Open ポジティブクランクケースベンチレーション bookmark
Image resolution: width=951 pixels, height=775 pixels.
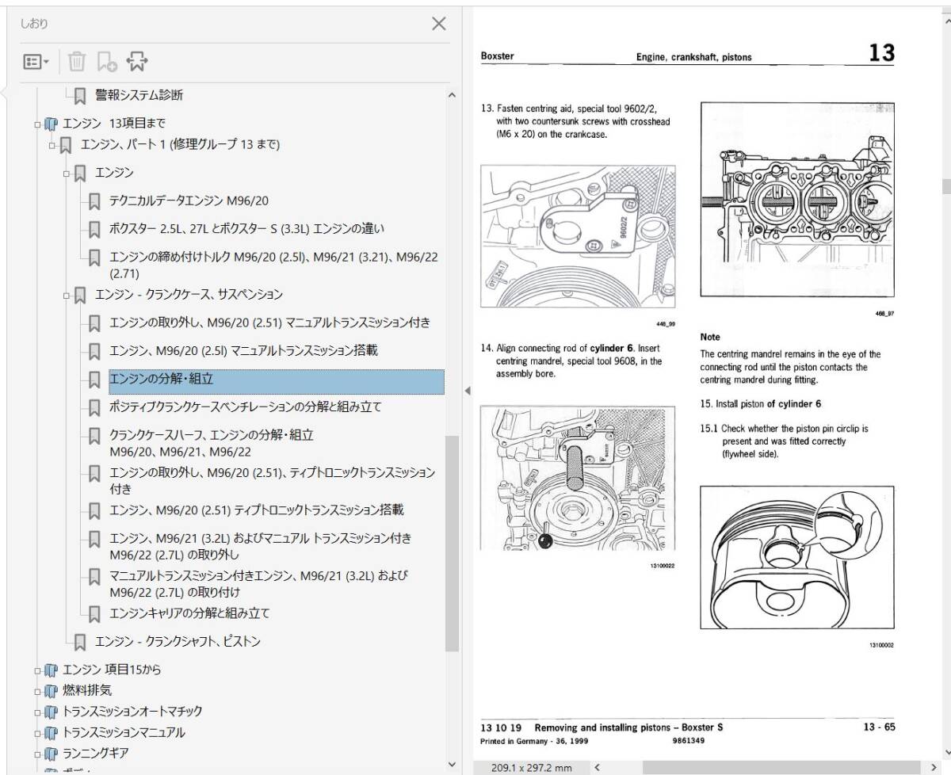246,407
